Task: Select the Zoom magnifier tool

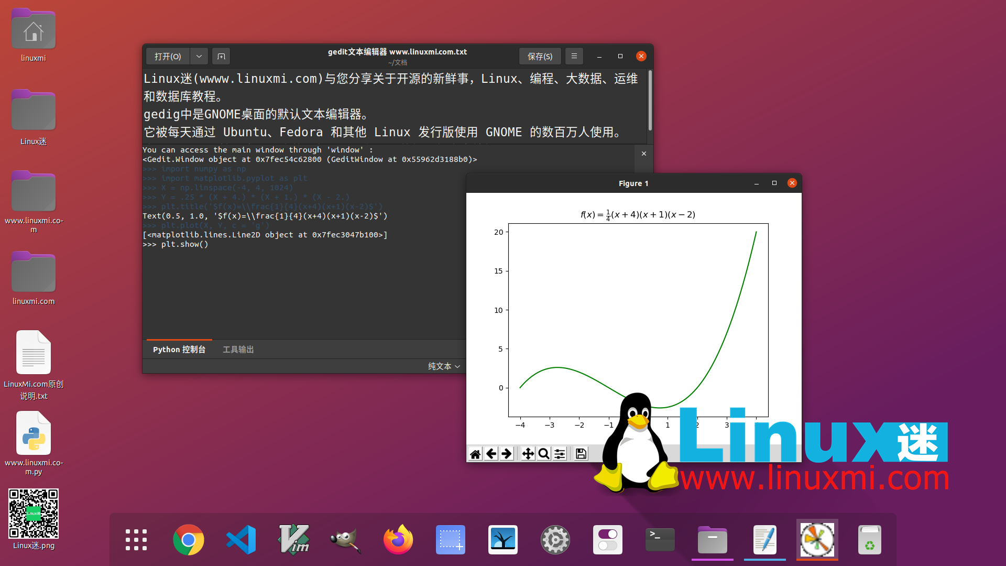Action: pyautogui.click(x=544, y=454)
